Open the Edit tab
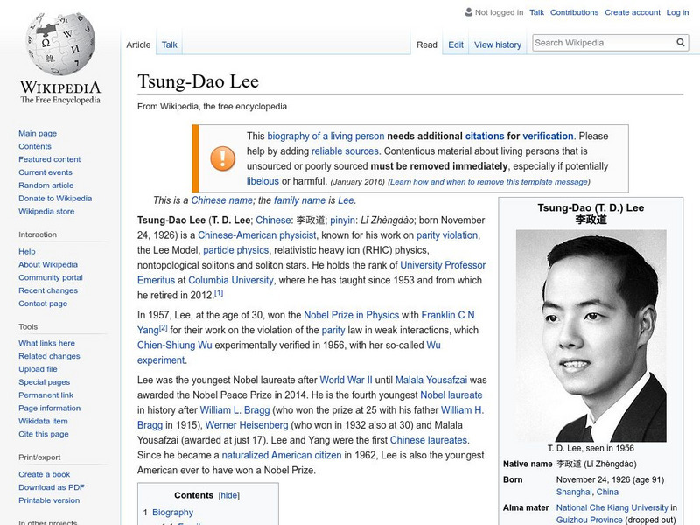This screenshot has width=700, height=525. 456,45
